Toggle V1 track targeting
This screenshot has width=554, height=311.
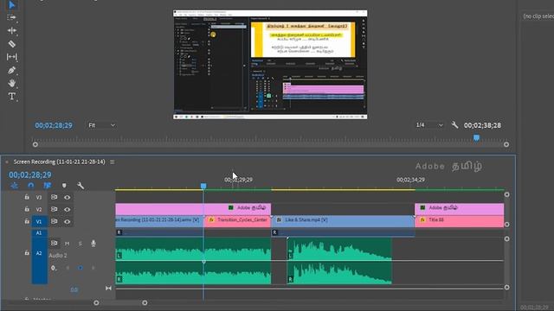point(39,222)
